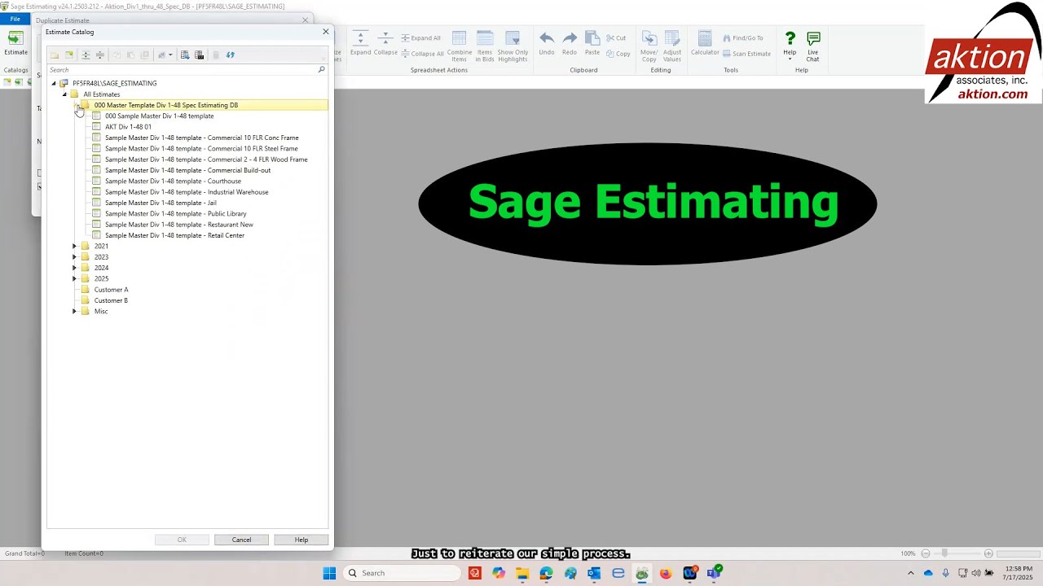
Task: Select 000 Sample Master Div 1-48 template
Action: pyautogui.click(x=159, y=116)
